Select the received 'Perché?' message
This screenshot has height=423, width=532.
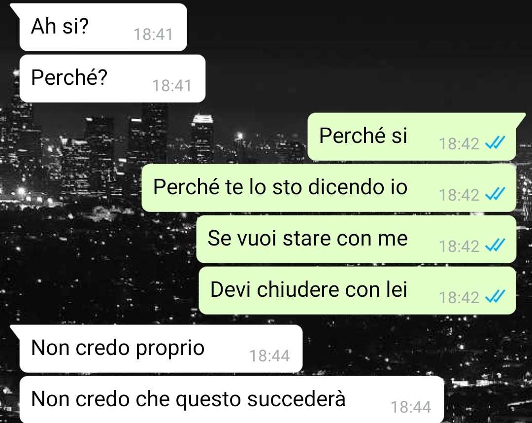112,78
